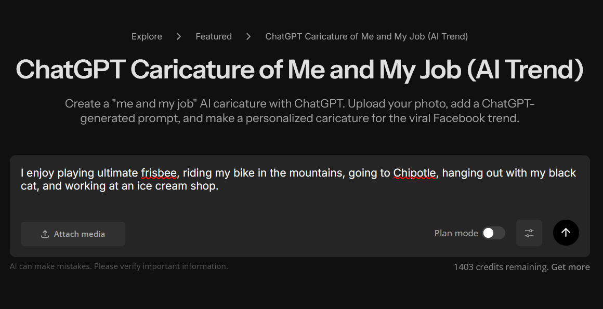Submit the prompt with the up-arrow button

tap(566, 233)
